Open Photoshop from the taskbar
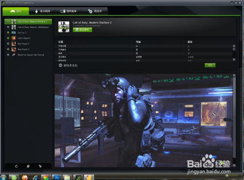The image size is (244, 180). [x=57, y=178]
